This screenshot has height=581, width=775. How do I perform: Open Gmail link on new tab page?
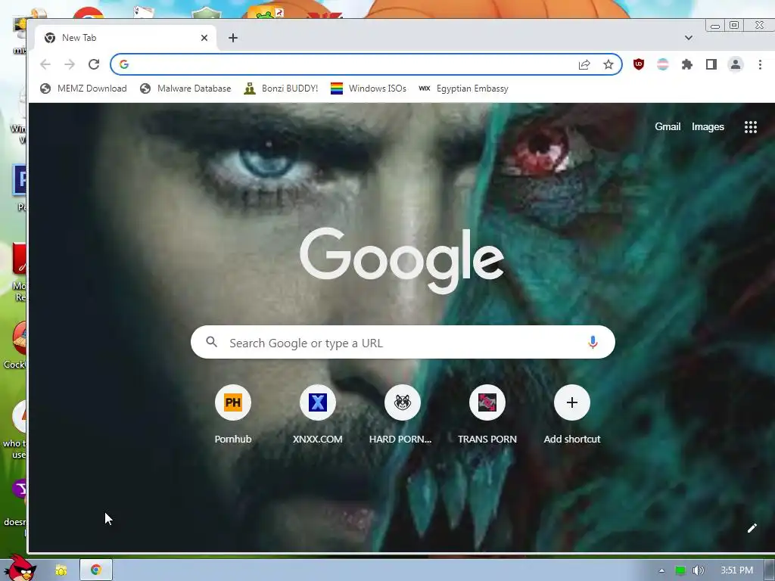pos(668,126)
